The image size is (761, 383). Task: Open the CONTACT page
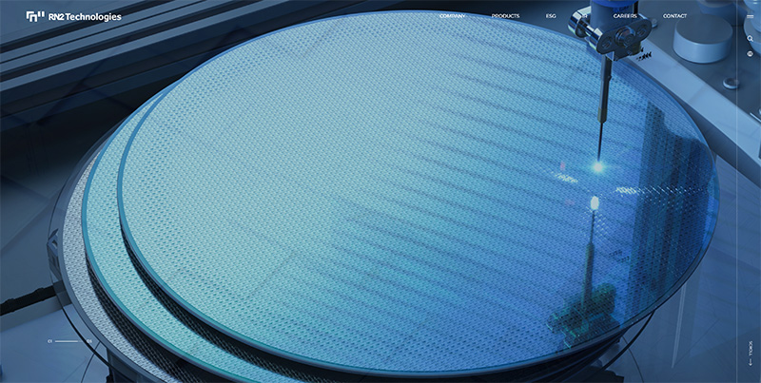(674, 16)
